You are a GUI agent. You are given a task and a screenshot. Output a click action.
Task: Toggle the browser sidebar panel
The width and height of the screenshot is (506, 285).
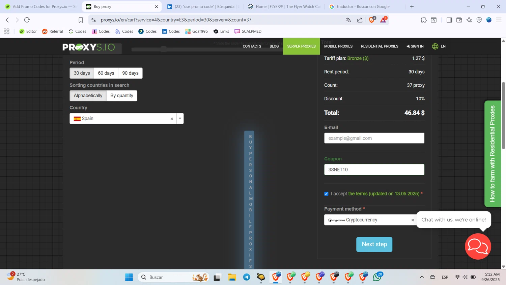coord(449,20)
